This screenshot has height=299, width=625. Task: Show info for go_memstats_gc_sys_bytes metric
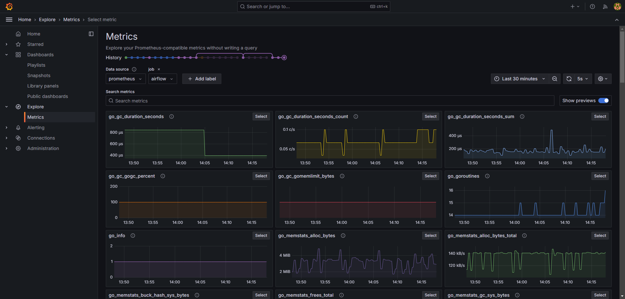tap(517, 295)
